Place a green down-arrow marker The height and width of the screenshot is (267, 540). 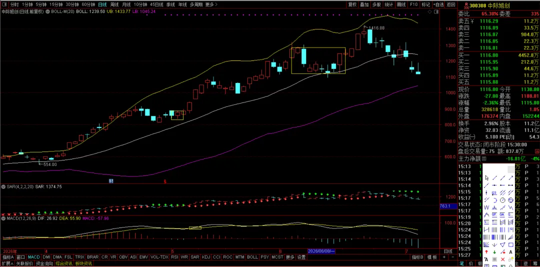(x=494, y=252)
